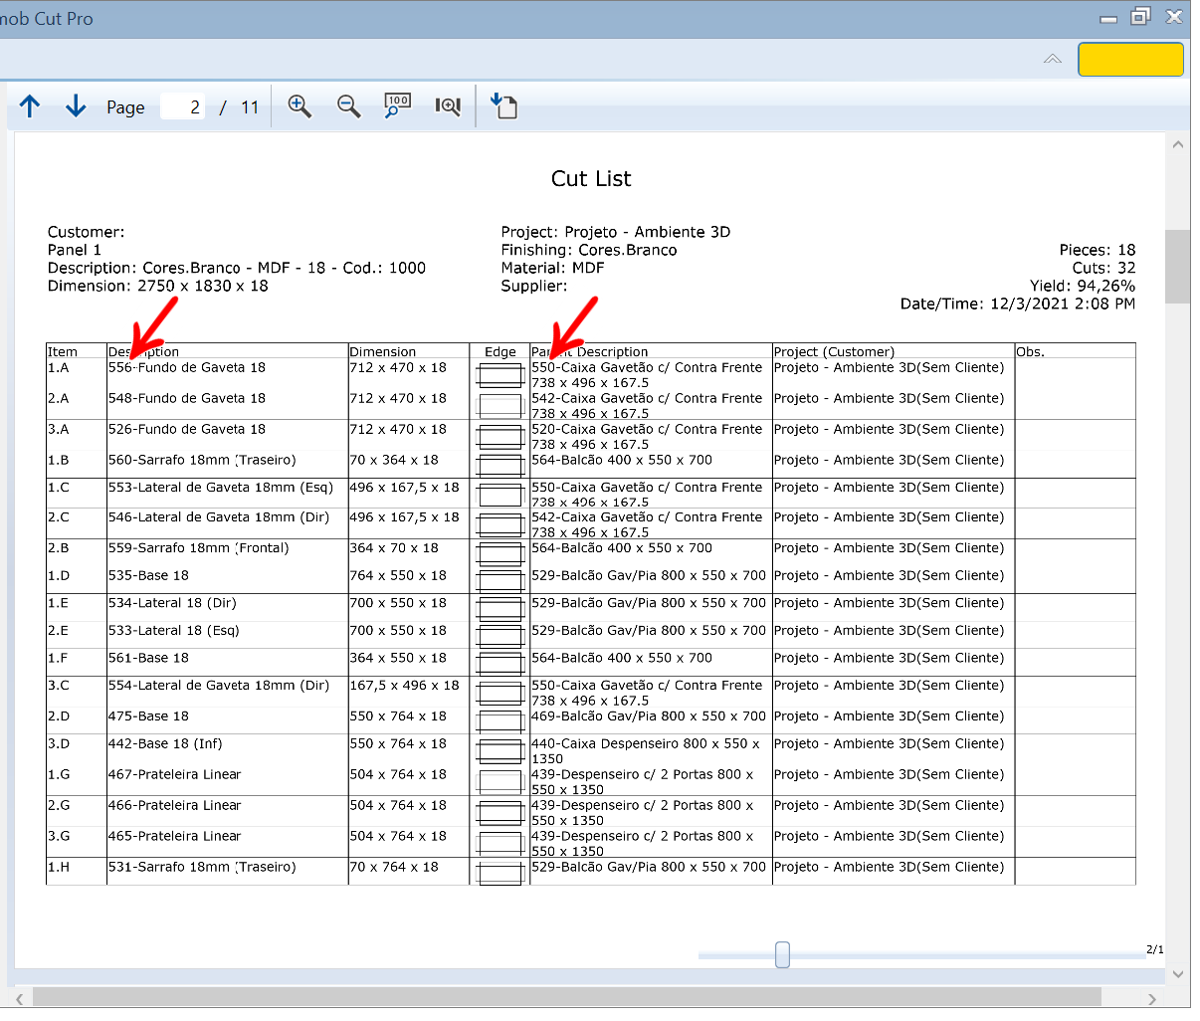Click the horizontal scrollbar thumb
Screen dimensions: 1200x1021
tap(567, 997)
